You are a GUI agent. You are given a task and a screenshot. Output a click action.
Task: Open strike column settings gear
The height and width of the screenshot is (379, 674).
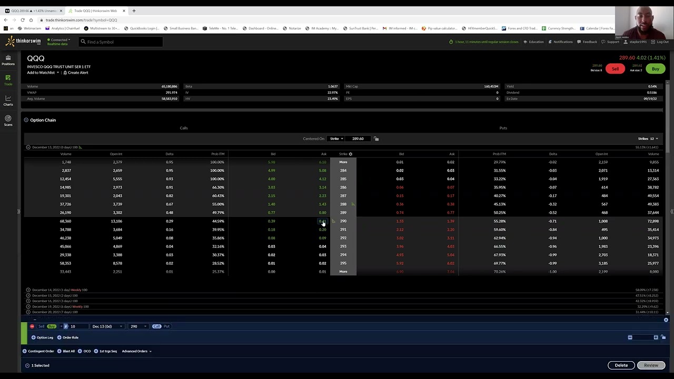coord(350,154)
